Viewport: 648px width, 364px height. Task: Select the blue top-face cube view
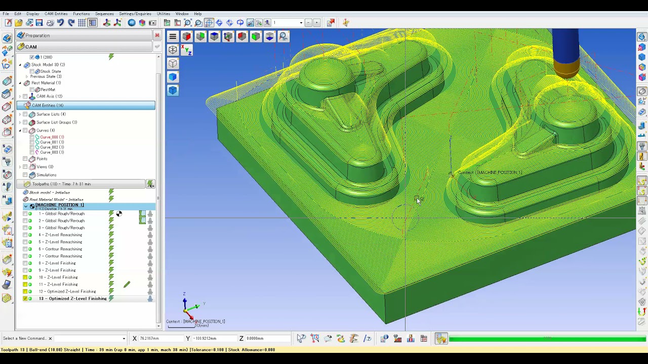tap(214, 36)
